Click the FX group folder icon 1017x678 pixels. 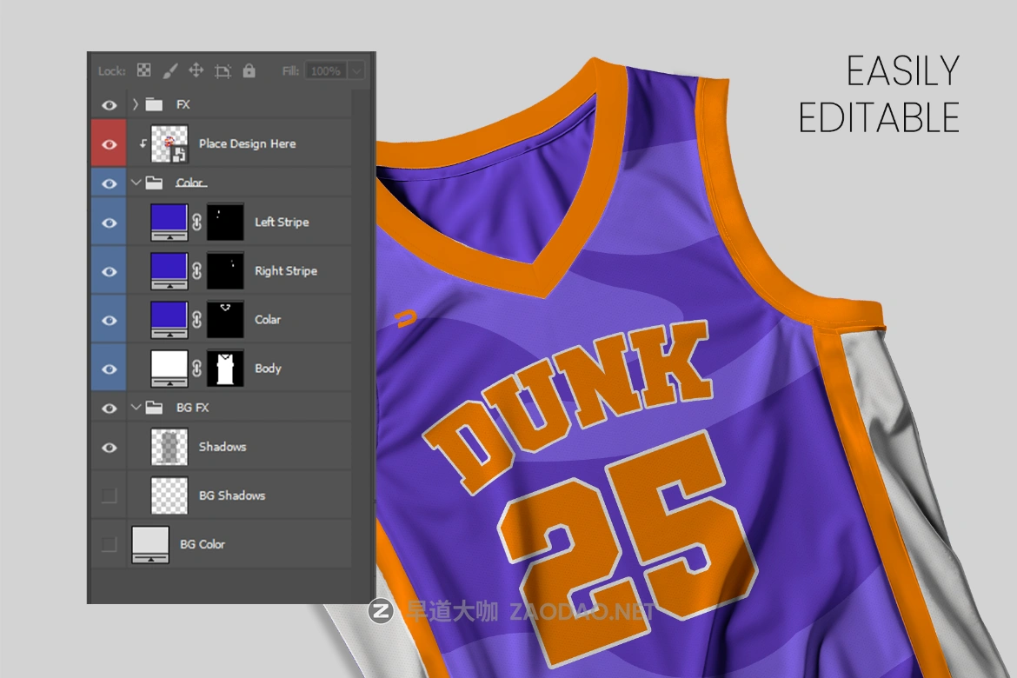click(154, 104)
